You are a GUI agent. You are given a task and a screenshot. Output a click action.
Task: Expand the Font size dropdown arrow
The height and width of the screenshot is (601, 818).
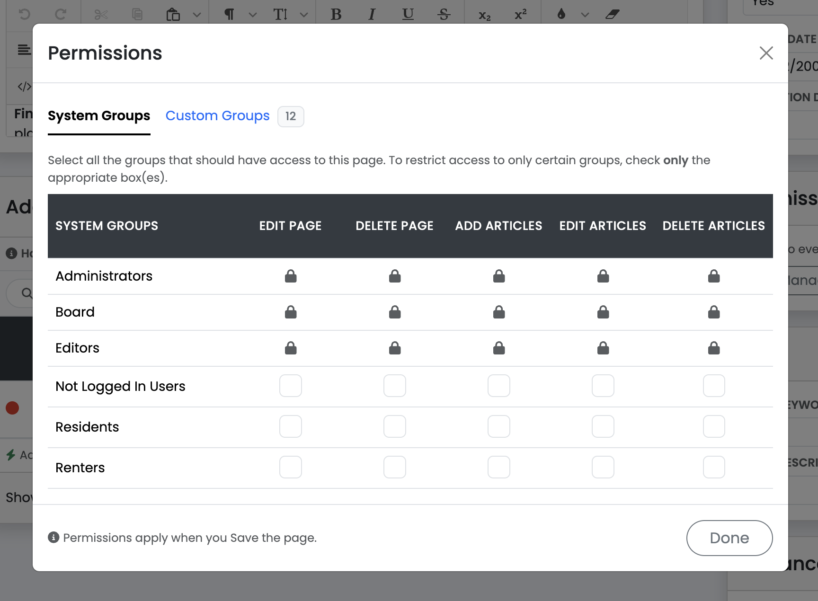(304, 15)
